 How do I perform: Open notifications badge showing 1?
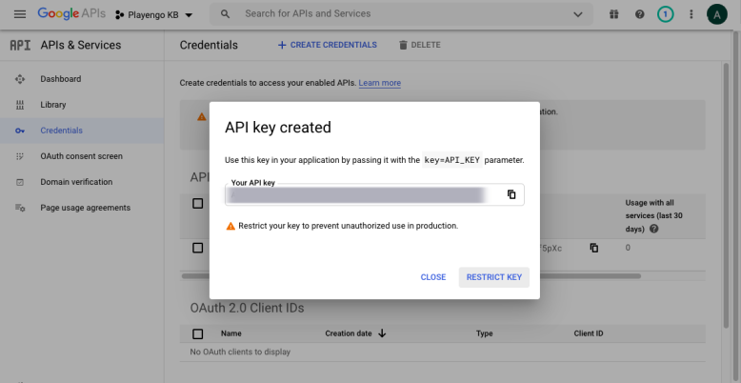tap(666, 14)
